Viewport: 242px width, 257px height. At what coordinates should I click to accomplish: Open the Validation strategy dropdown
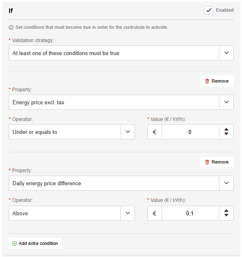121,53
